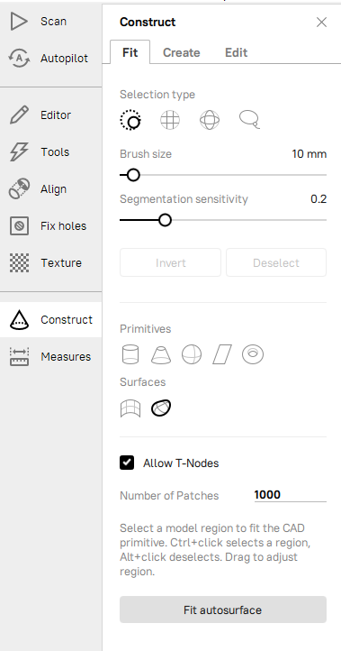
Task: Switch to the Create tab
Action: point(182,52)
